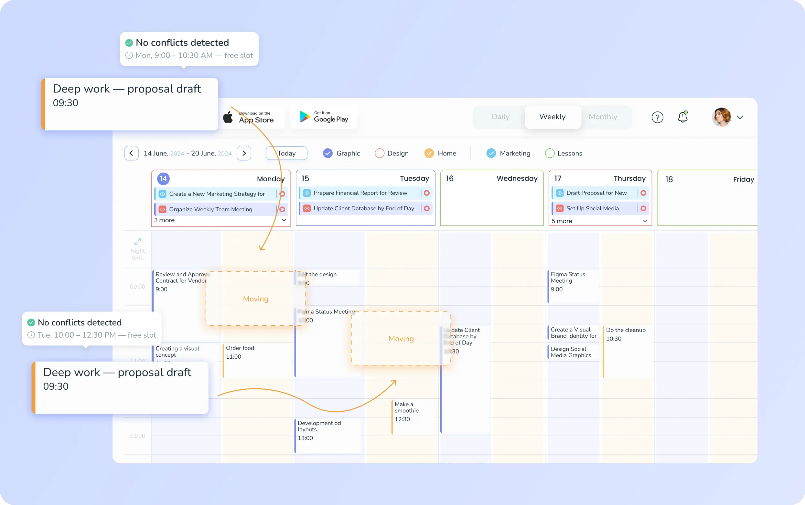Open Create a Visual Brand Identity event
The height and width of the screenshot is (505, 805).
[574, 333]
